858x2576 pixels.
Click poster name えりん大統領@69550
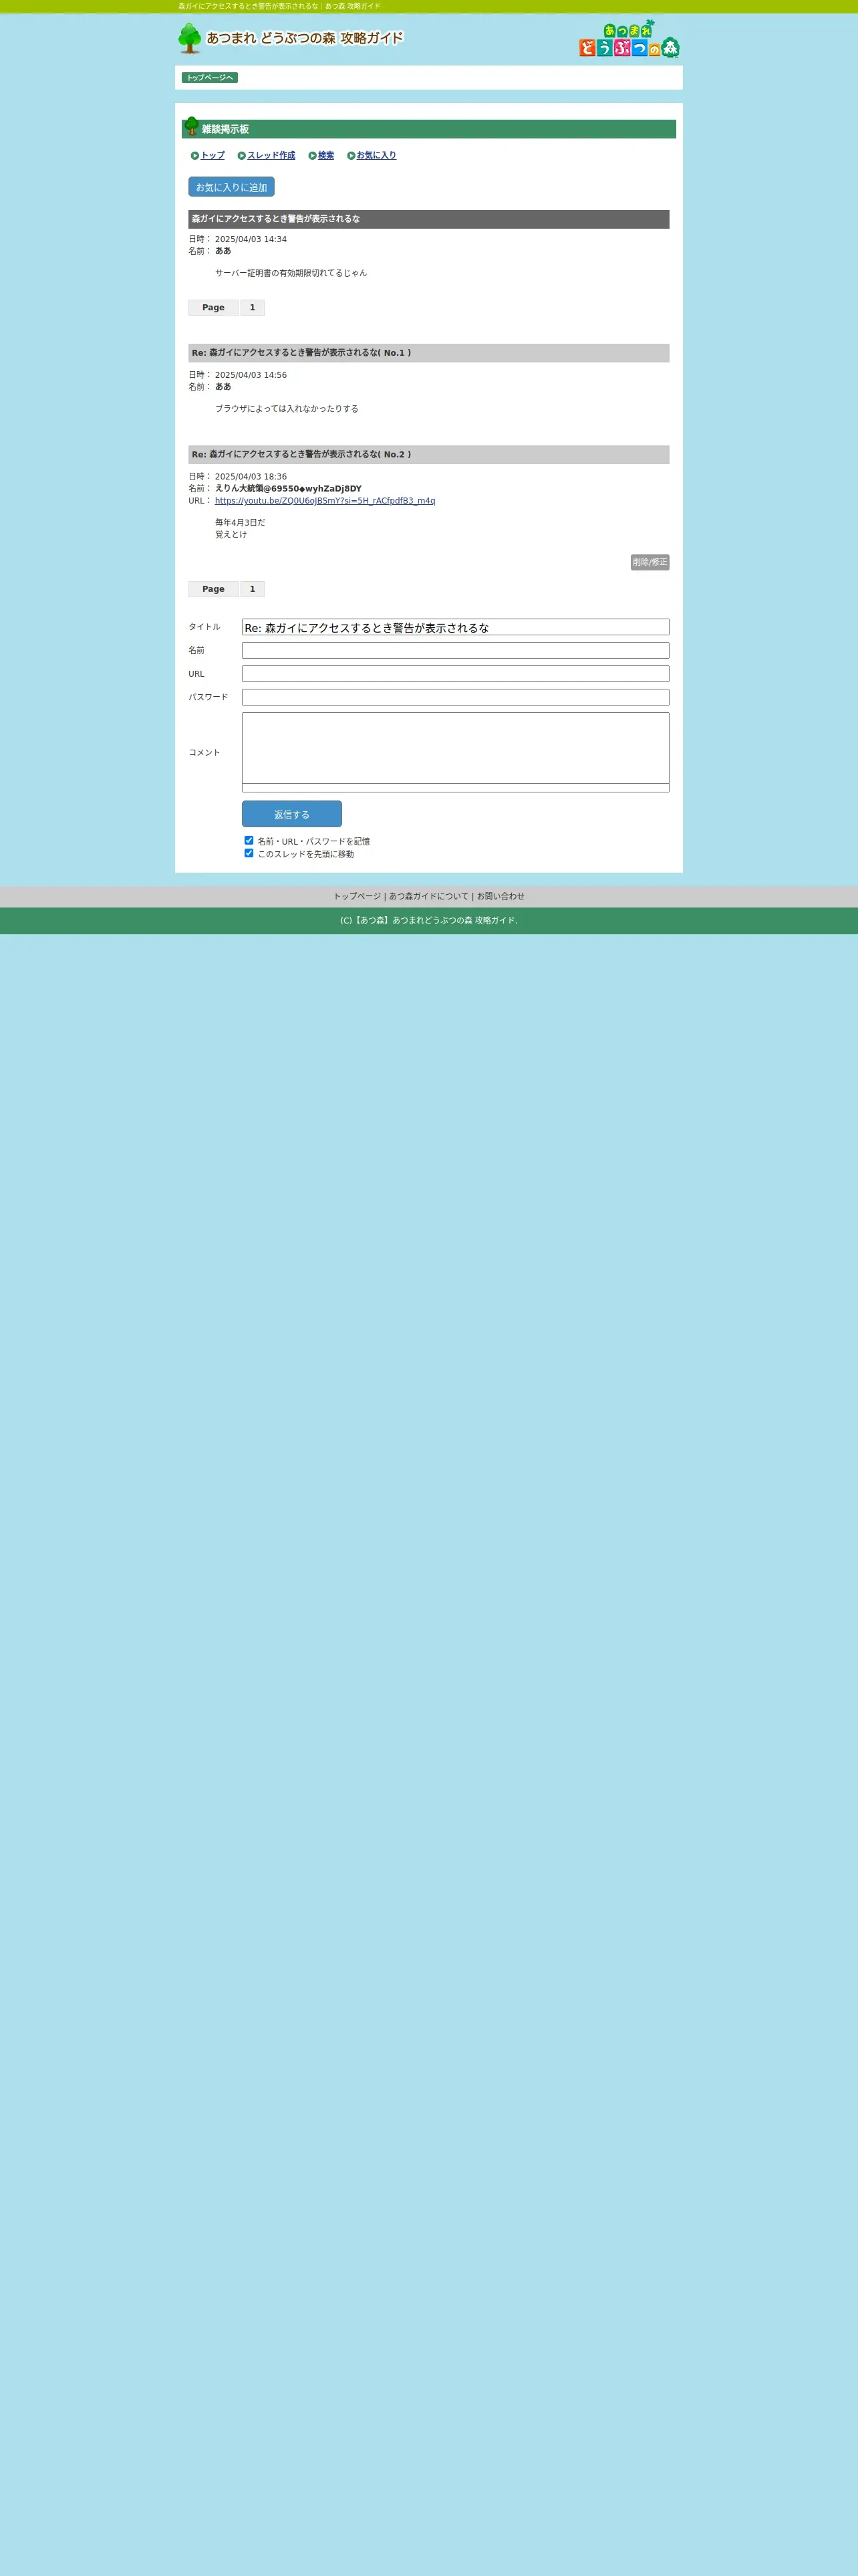[289, 489]
